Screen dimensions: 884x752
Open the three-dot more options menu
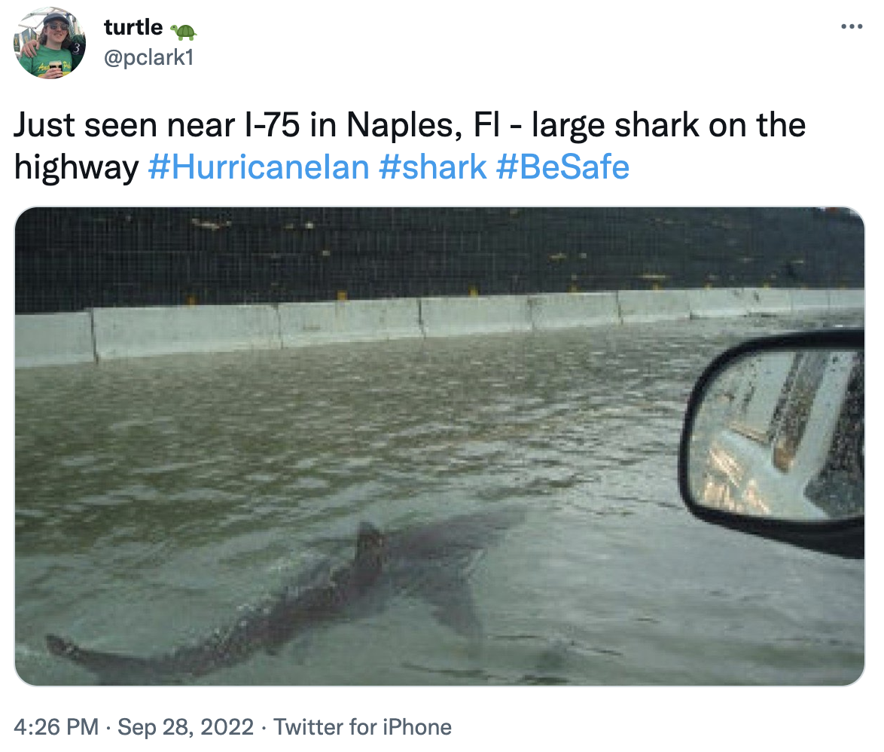click(851, 27)
